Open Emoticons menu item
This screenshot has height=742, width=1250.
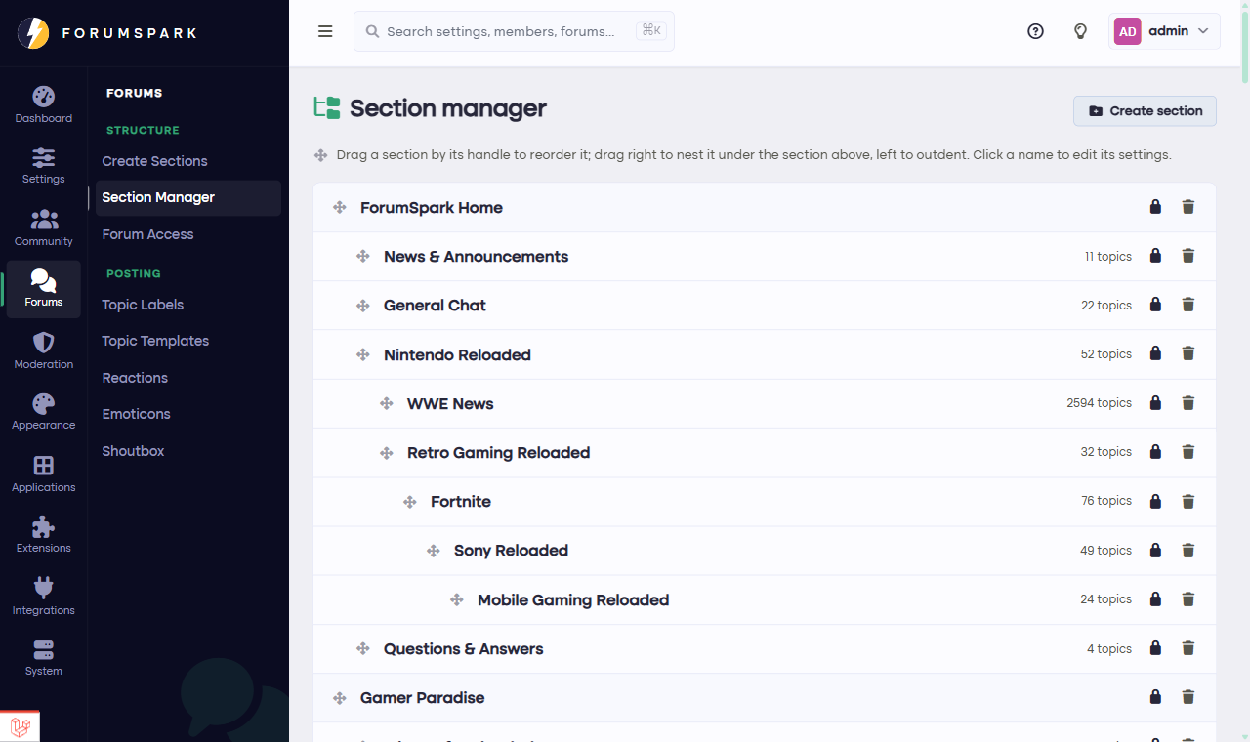pyautogui.click(x=136, y=414)
